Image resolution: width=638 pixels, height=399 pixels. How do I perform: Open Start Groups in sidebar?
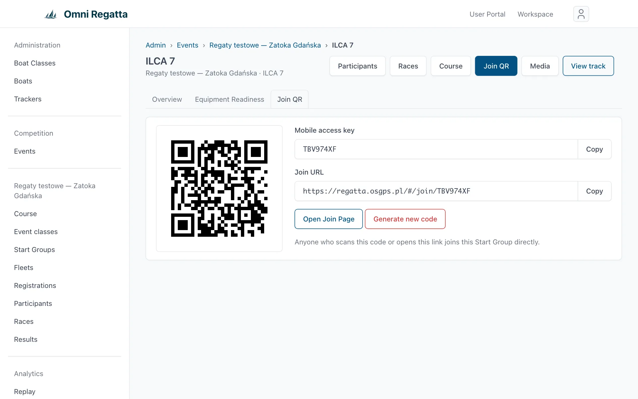coord(34,250)
